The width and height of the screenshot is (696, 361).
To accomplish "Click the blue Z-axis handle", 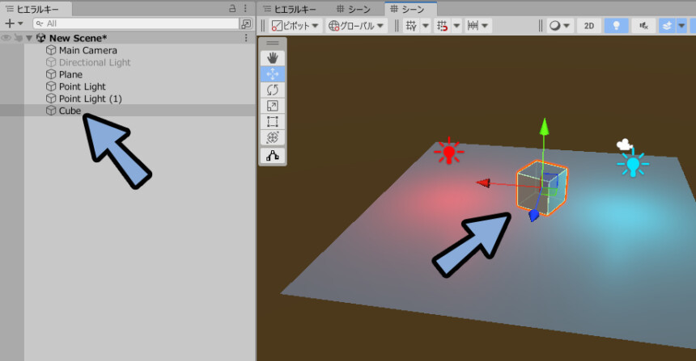I will click(x=533, y=216).
